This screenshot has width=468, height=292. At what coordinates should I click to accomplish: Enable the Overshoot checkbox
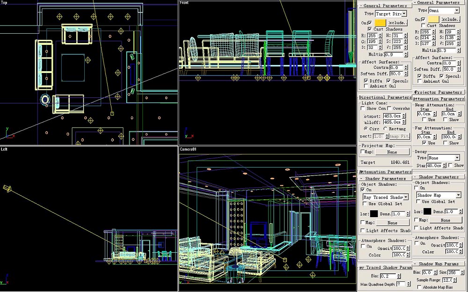pyautogui.click(x=389, y=109)
